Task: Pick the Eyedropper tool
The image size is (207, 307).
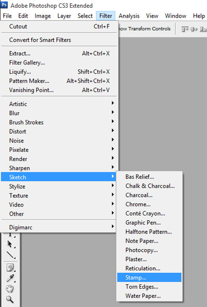Action: 10,278
